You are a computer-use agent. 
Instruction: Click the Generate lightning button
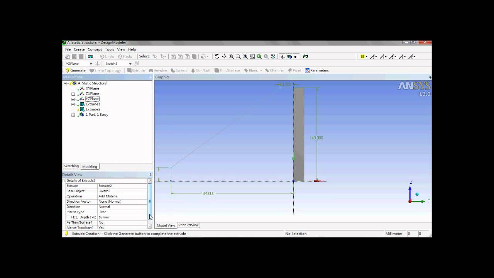click(76, 70)
